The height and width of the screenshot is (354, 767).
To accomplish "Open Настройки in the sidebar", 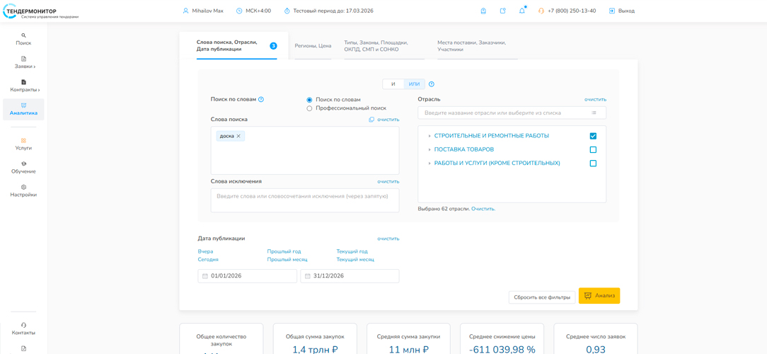I will pos(23,191).
